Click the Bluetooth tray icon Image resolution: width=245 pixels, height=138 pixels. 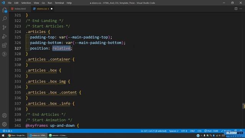214,135
